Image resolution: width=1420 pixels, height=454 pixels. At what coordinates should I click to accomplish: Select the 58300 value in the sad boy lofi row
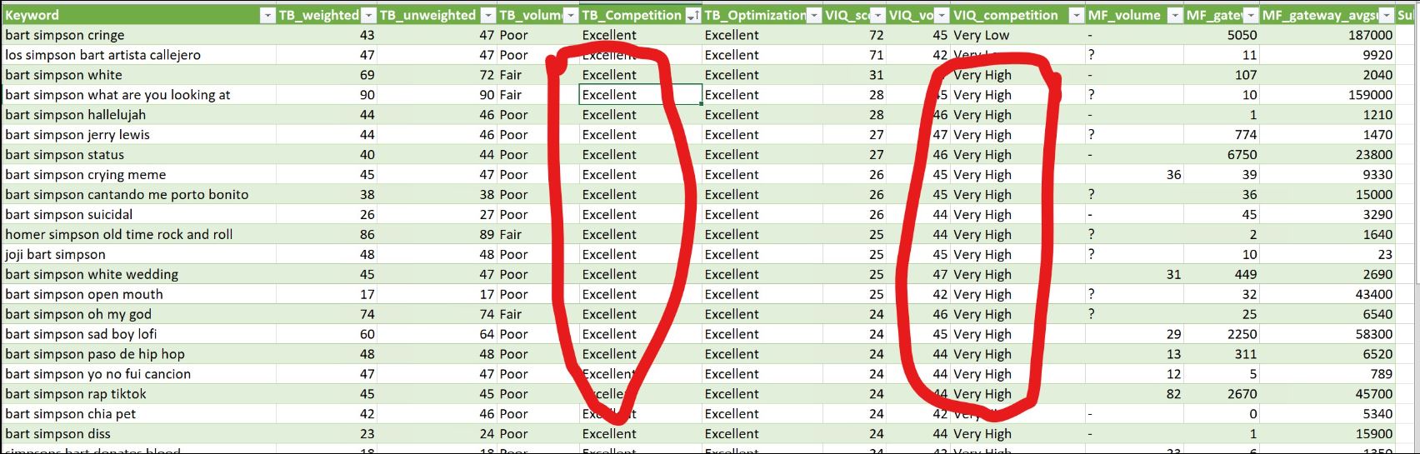(1327, 335)
